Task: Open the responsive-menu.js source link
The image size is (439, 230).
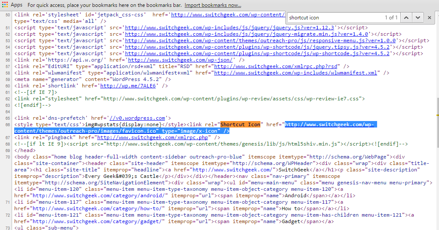Action: click(x=260, y=40)
